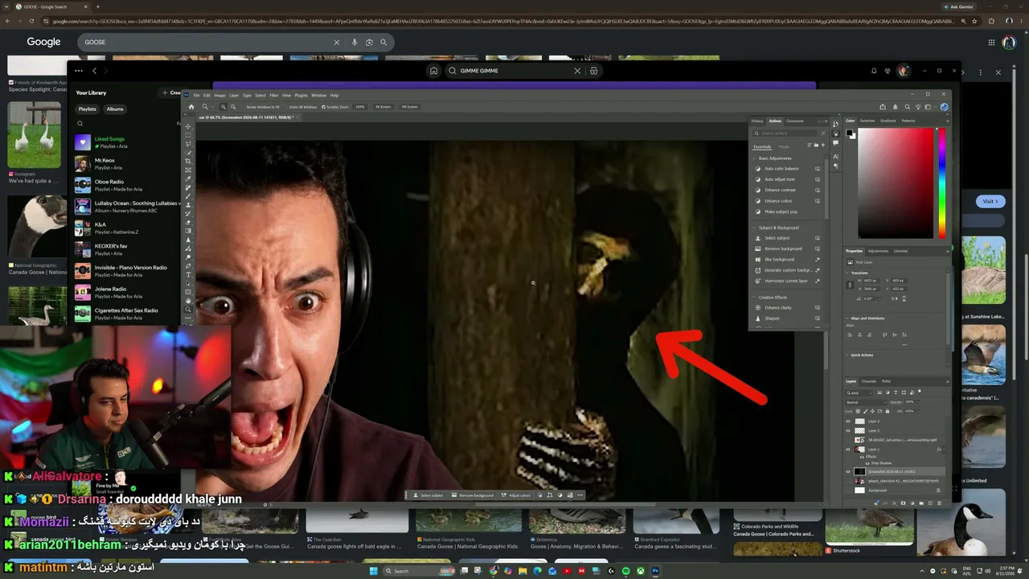Select the Brush tool
This screenshot has width=1029, height=579.
click(189, 196)
